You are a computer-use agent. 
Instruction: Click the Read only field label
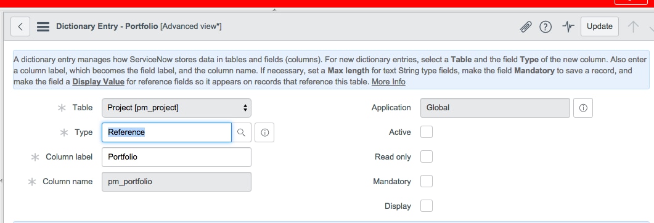tap(393, 156)
